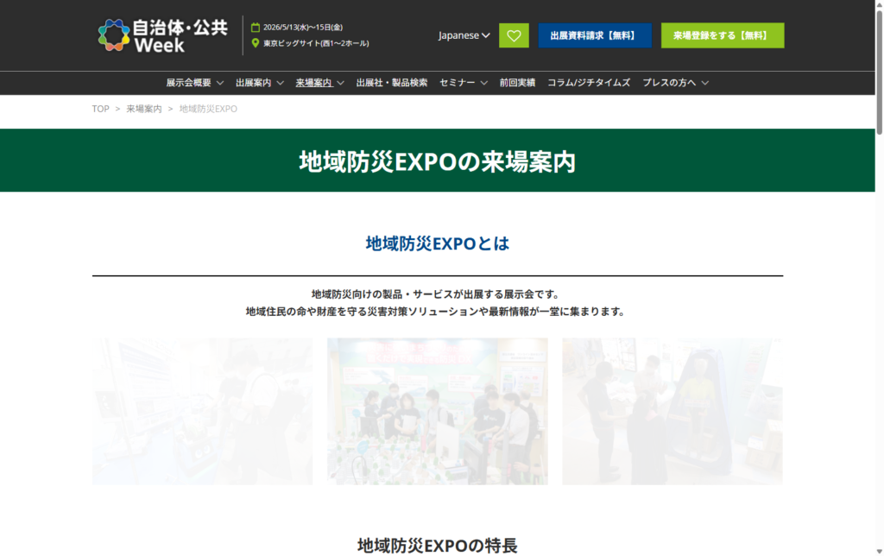Click the green heart favorites icon
The width and height of the screenshot is (884, 556).
click(514, 35)
